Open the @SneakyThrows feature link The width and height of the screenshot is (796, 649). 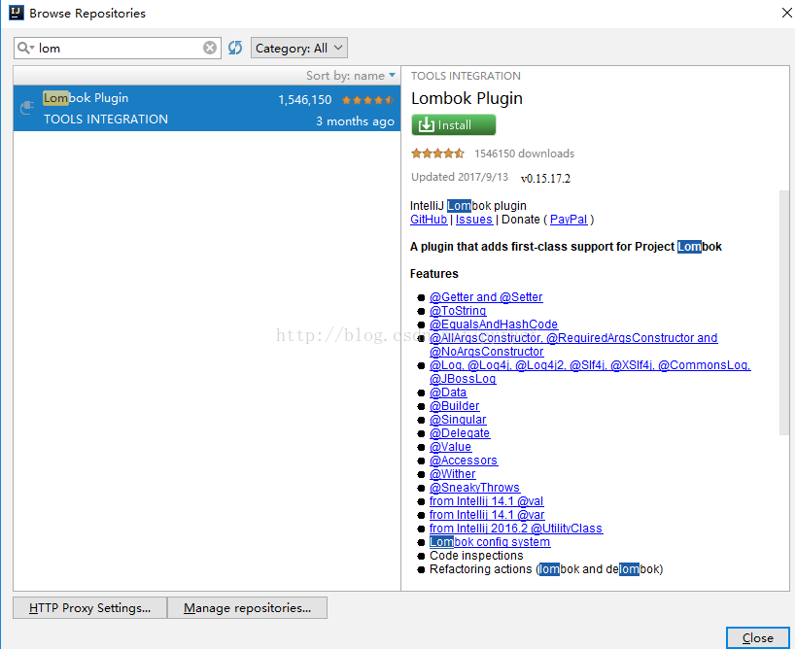(474, 488)
